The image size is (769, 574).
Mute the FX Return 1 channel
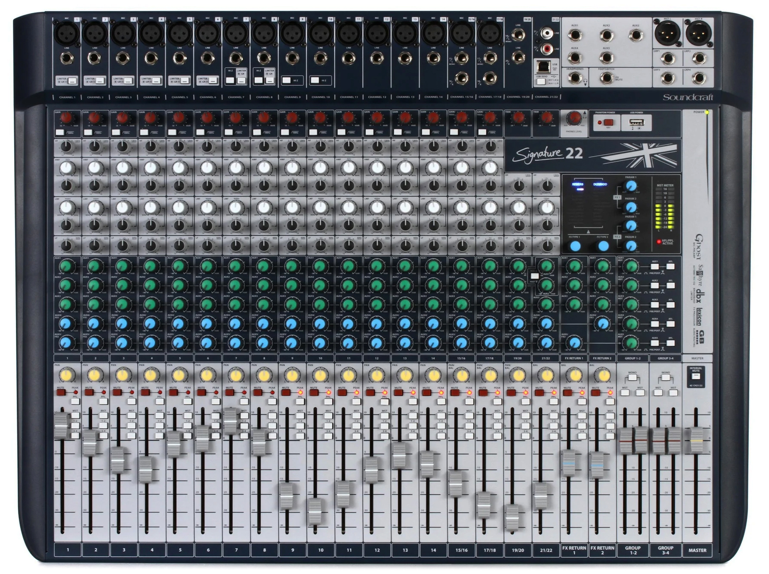pyautogui.click(x=568, y=392)
